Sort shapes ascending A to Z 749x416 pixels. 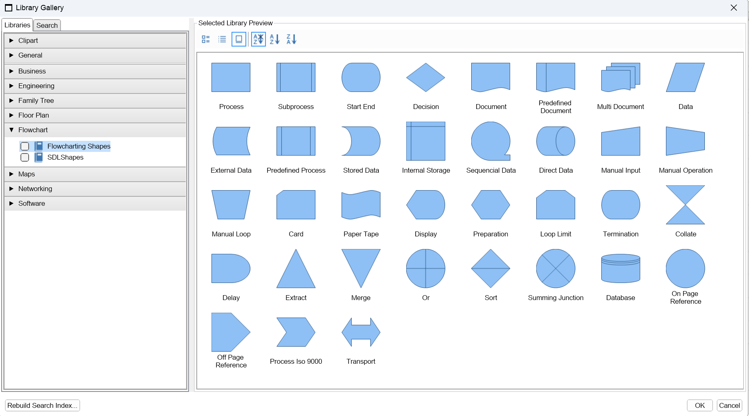coord(274,39)
